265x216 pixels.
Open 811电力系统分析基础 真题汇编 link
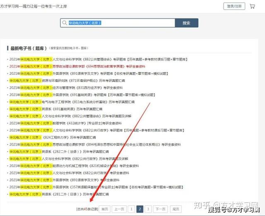pyautogui.click(x=72, y=102)
